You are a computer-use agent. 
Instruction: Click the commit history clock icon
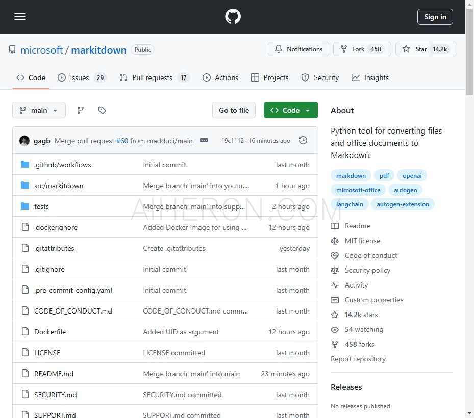coord(303,141)
